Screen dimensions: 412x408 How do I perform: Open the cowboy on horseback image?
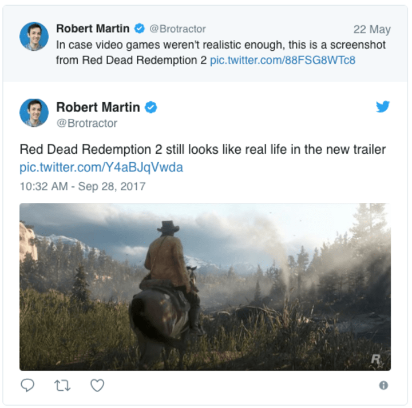[x=205, y=287]
